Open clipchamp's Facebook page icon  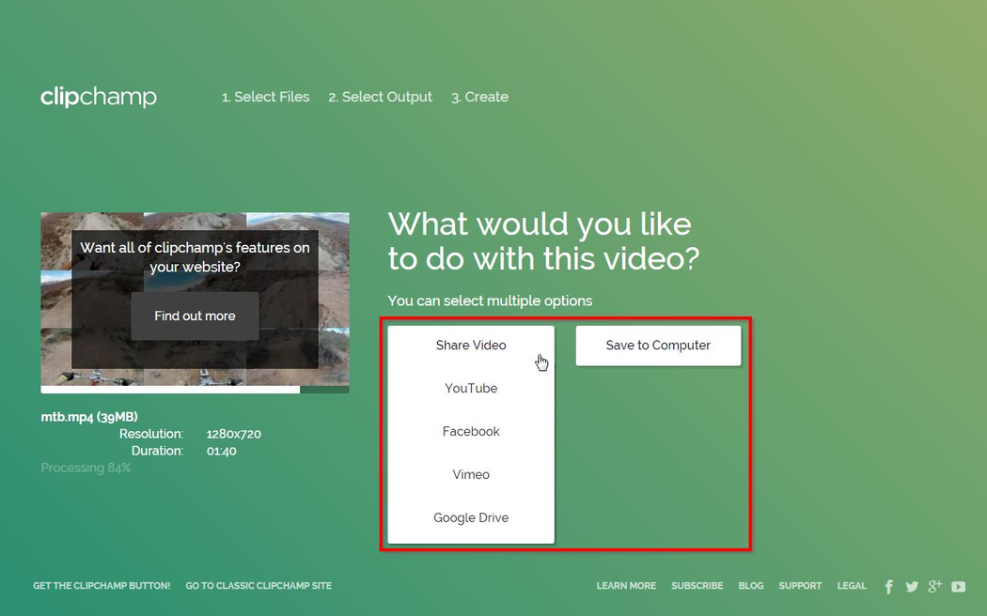(888, 587)
